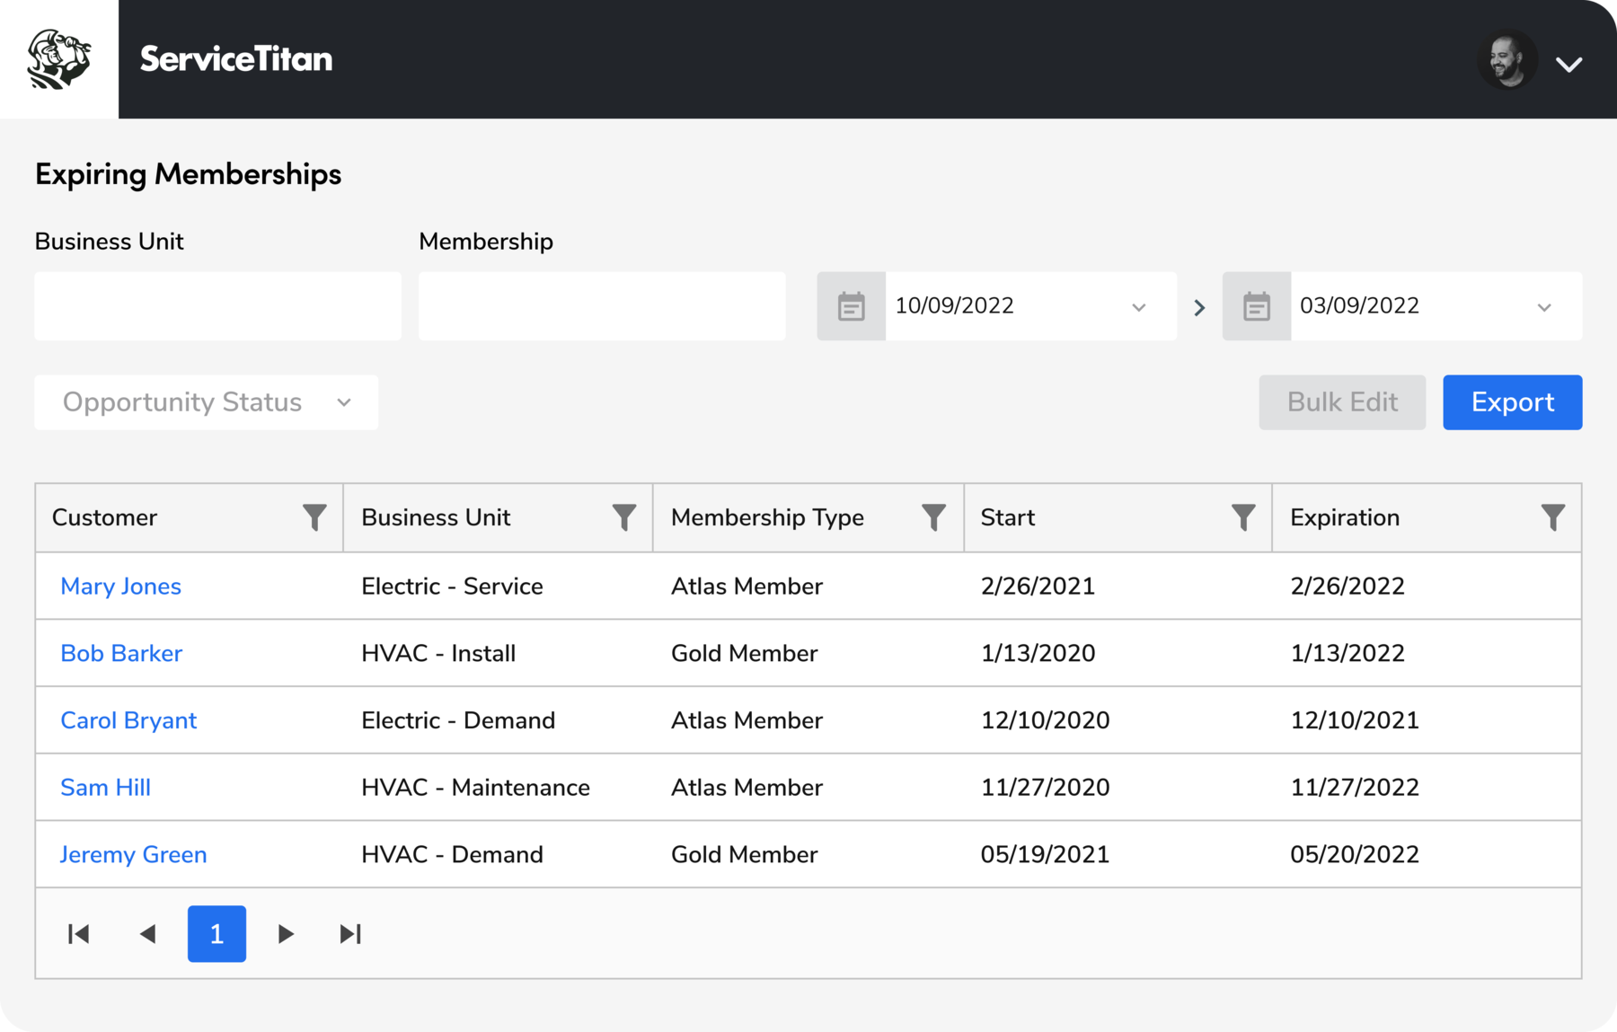Click the Start column filter icon

point(1242,517)
